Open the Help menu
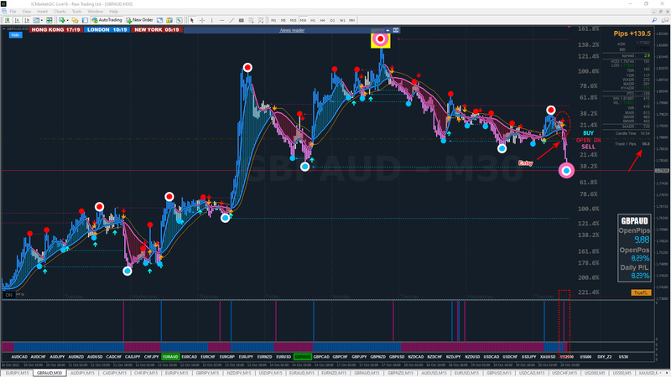Image resolution: width=671 pixels, height=377 pixels. tap(113, 12)
